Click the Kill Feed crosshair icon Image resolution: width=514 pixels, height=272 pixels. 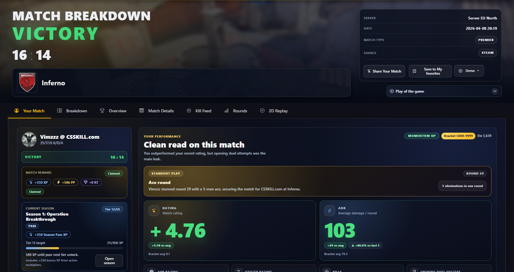189,110
